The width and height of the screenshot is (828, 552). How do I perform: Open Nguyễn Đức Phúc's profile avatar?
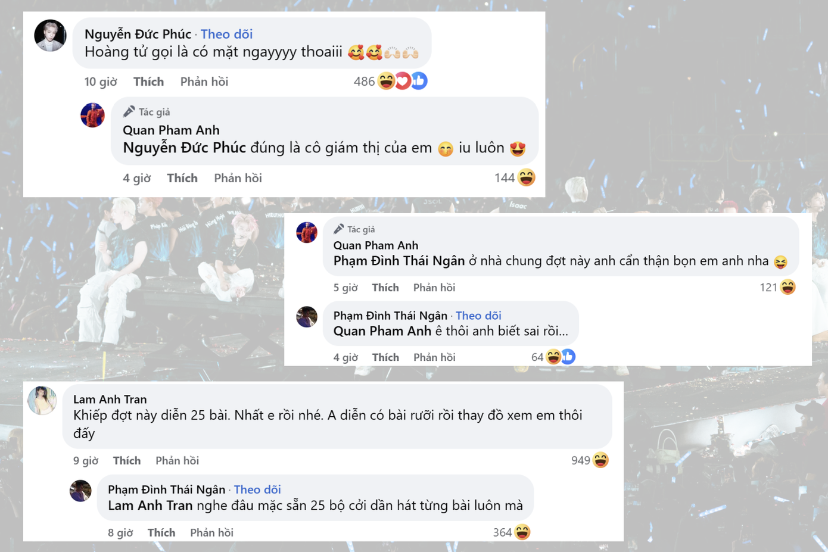click(50, 35)
